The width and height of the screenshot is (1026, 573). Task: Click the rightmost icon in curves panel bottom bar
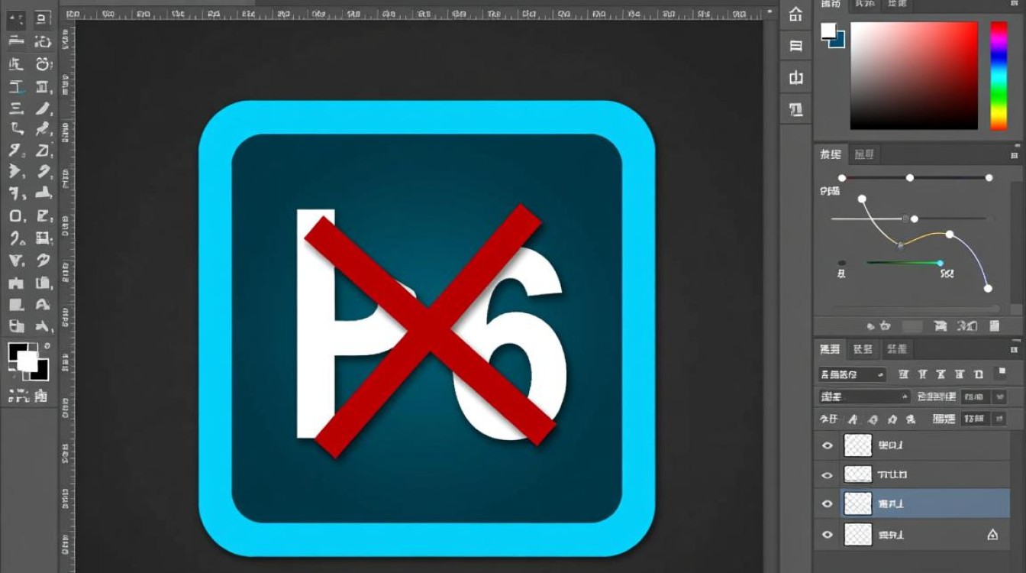[x=994, y=326]
